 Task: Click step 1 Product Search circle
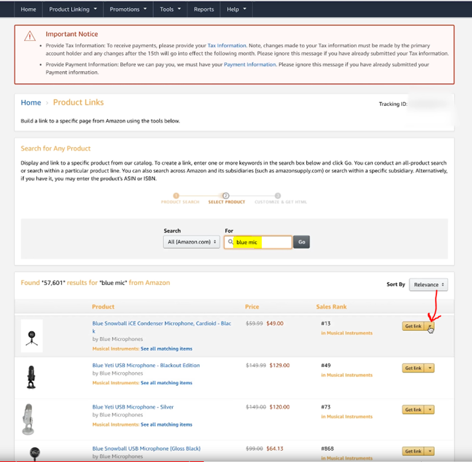[x=176, y=196]
